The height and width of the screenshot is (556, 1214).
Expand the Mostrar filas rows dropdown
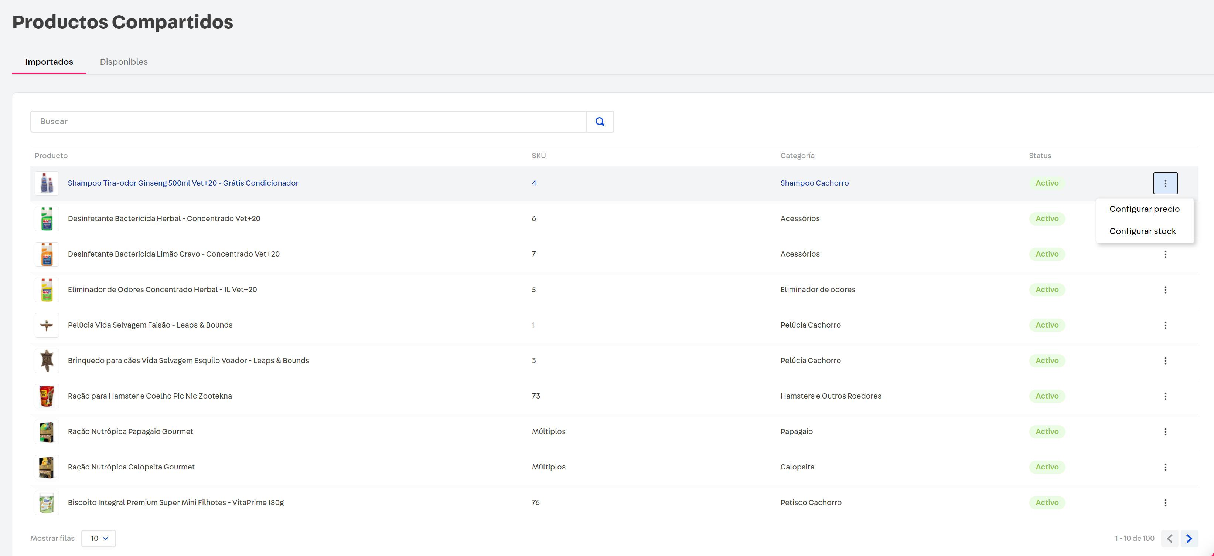coord(99,539)
